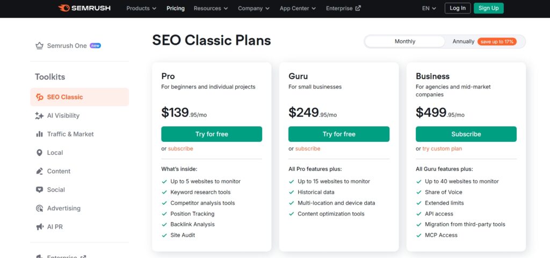The width and height of the screenshot is (550, 258).
Task: Click the AI PR megaphone icon
Action: point(39,227)
